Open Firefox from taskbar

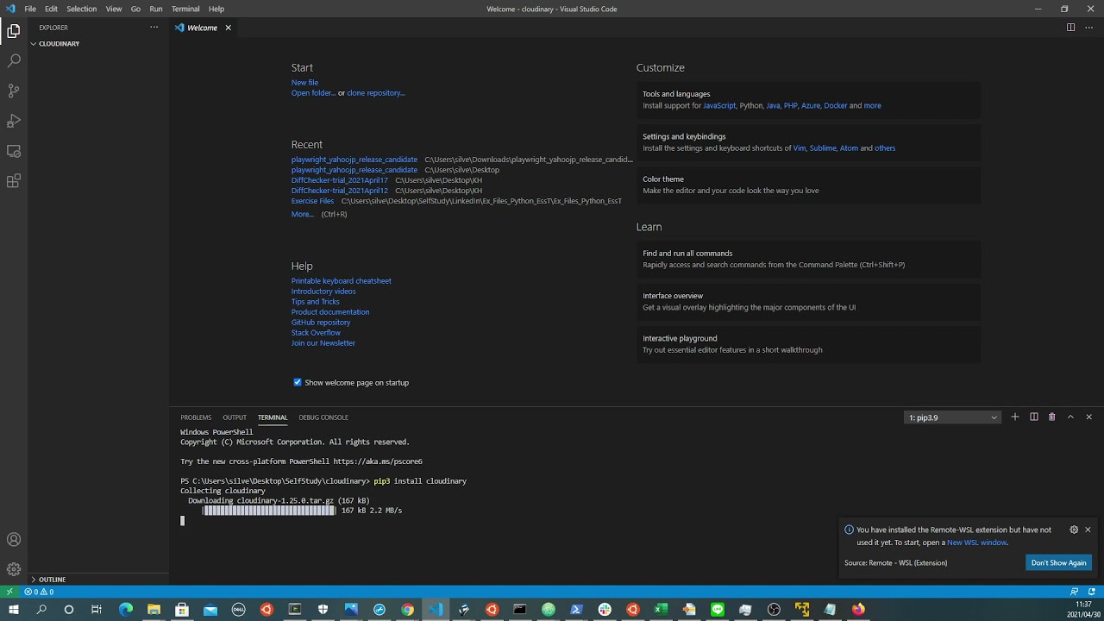point(858,610)
